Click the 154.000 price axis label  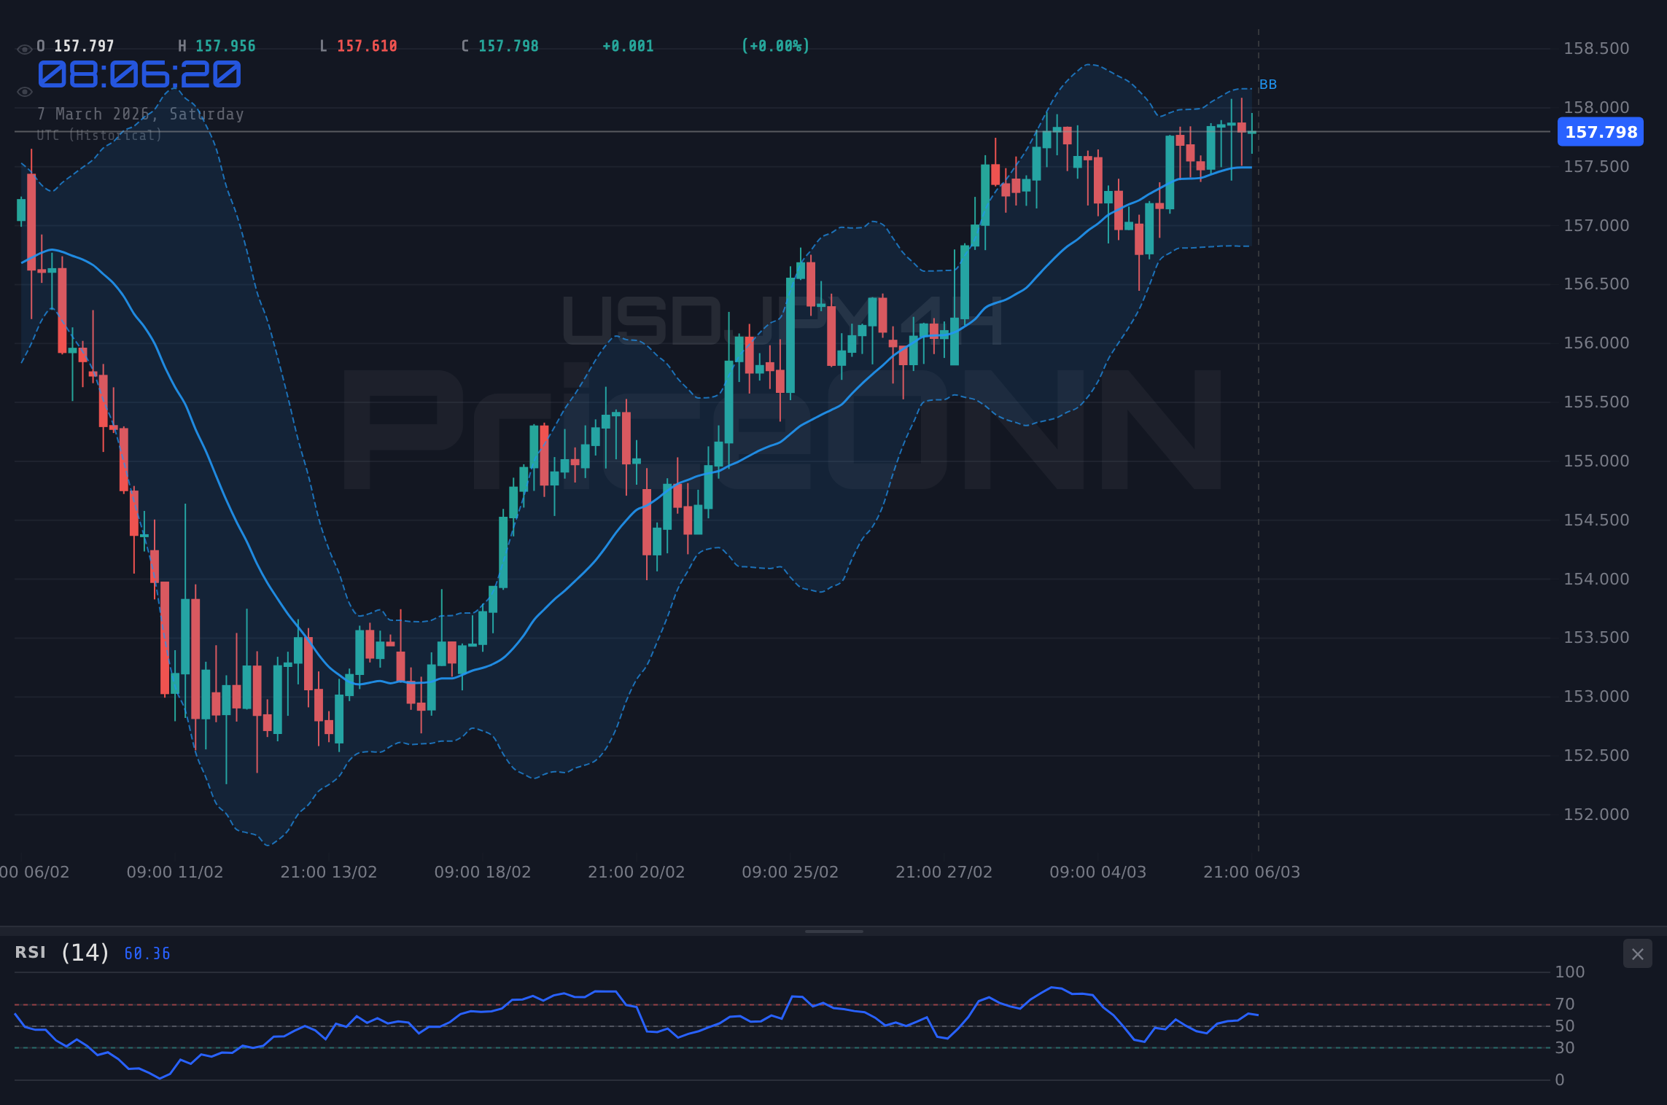pyautogui.click(x=1596, y=579)
